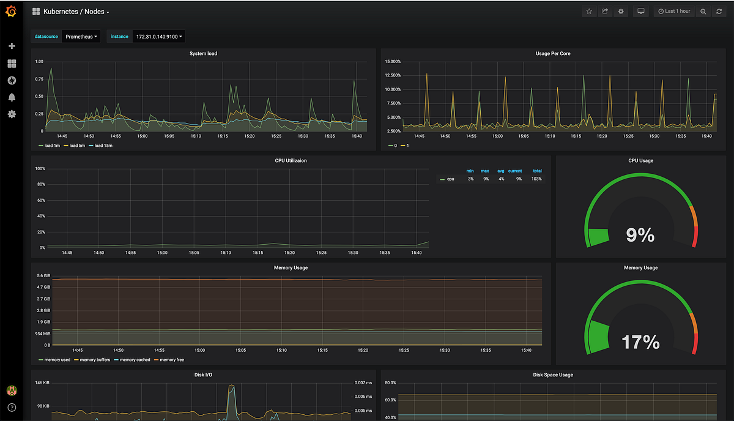Screen dimensions: 734x421
Task: Open the Alerting bell icon
Action: [12, 97]
